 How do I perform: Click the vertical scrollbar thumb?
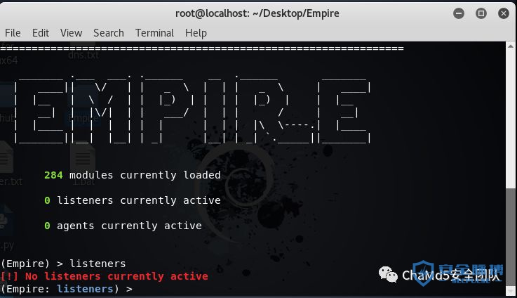[x=511, y=236]
